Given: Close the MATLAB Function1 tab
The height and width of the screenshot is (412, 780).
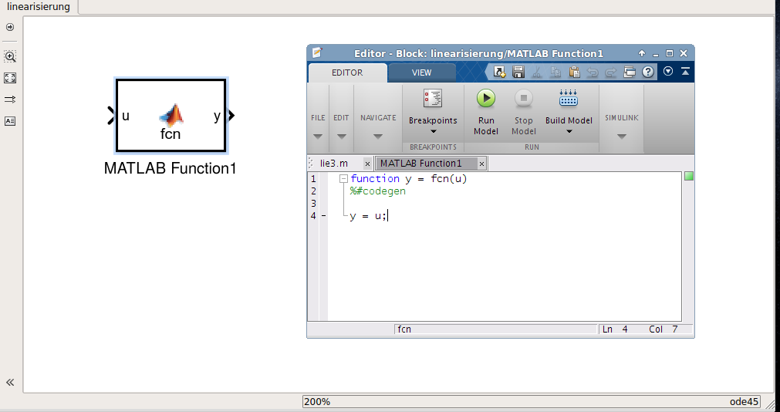Looking at the screenshot, I should tap(481, 164).
